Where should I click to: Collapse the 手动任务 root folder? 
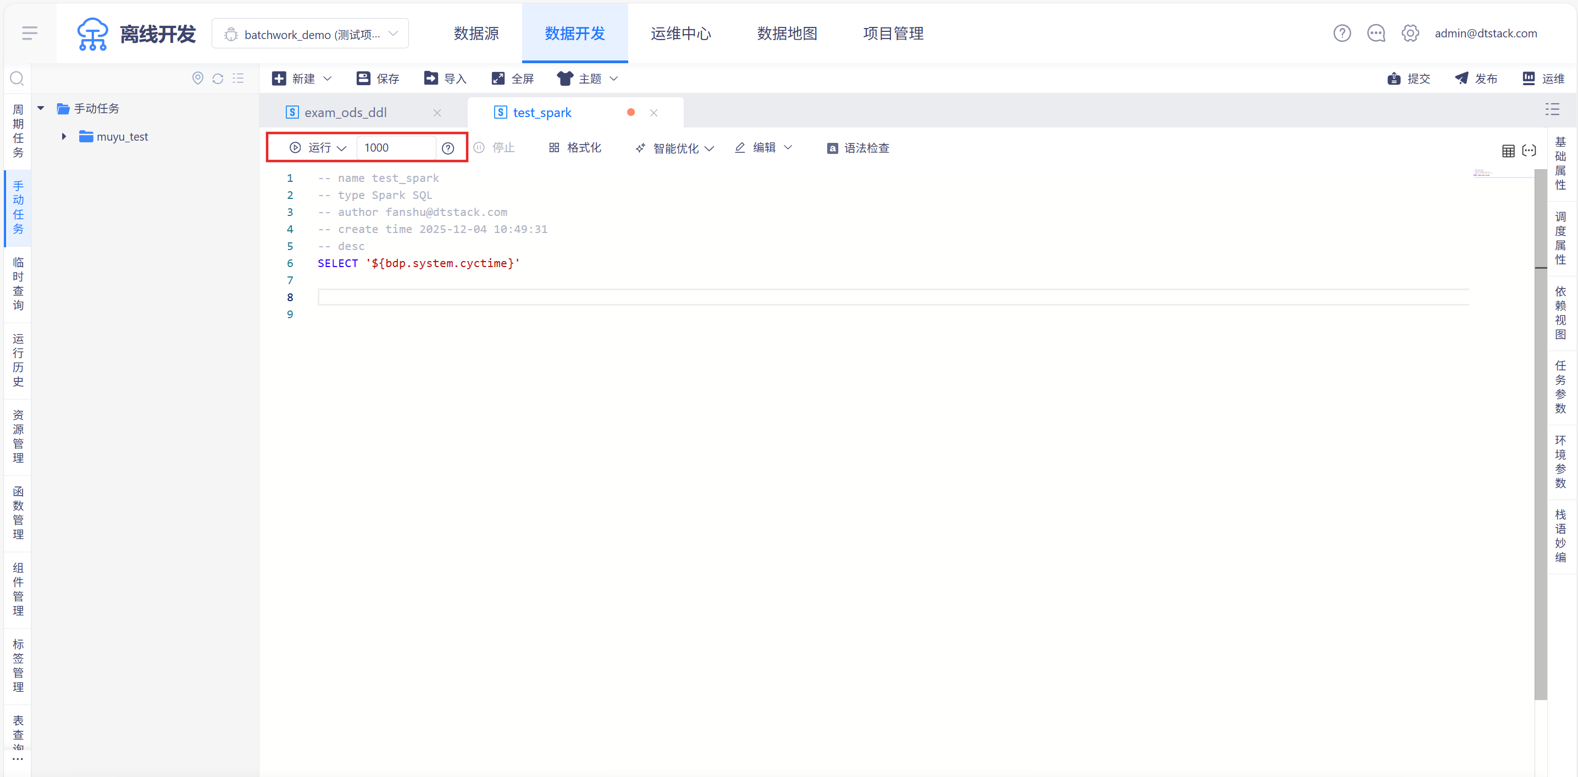pos(41,108)
